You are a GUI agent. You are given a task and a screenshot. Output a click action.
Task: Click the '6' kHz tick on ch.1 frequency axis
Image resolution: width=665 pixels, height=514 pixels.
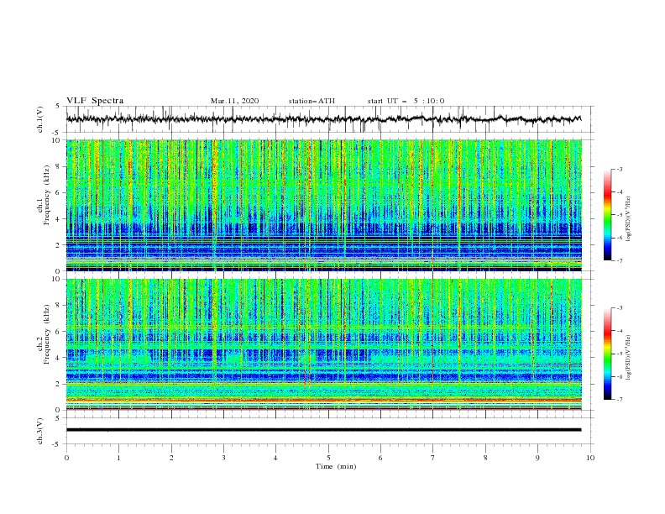point(58,193)
